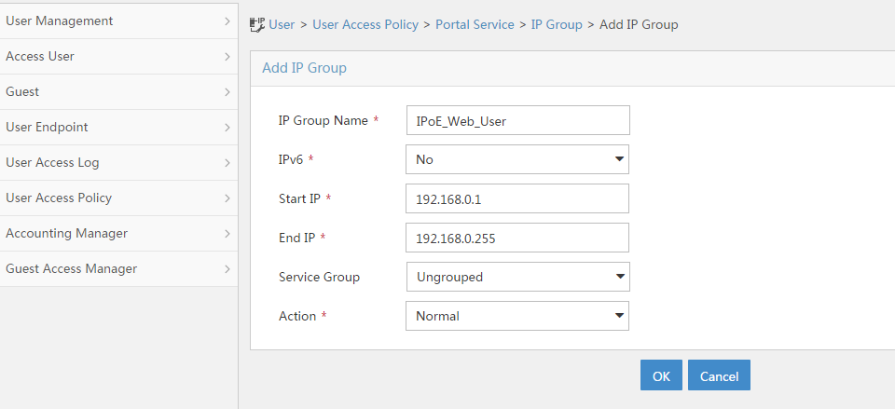This screenshot has height=409, width=895.
Task: Click the Cancel button
Action: pos(719,375)
